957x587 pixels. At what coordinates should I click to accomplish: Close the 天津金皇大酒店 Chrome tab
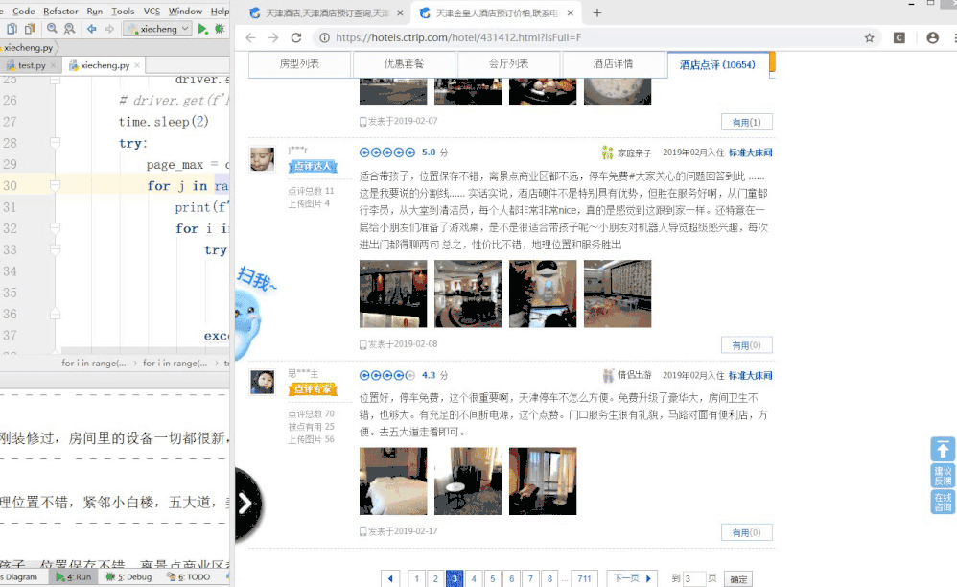pyautogui.click(x=570, y=12)
